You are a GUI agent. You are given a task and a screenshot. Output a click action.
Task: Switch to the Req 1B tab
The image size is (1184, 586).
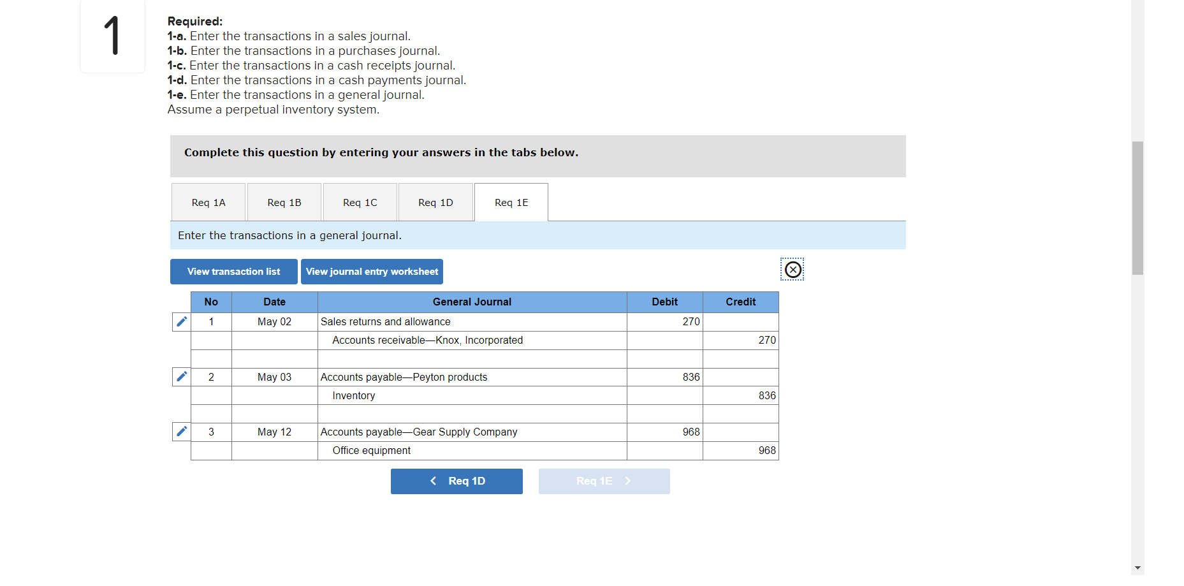tap(284, 202)
